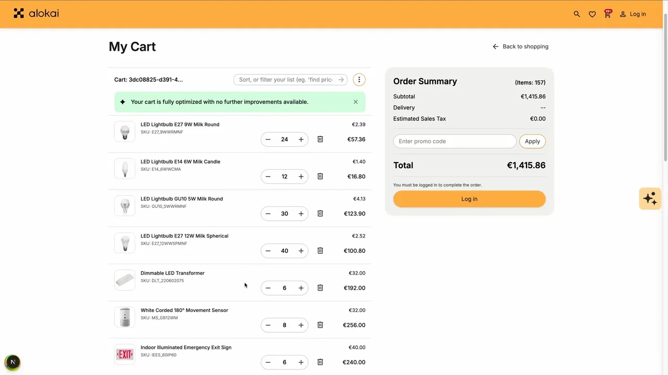Submit the sort or filter arrow
The height and width of the screenshot is (375, 668).
click(341, 80)
